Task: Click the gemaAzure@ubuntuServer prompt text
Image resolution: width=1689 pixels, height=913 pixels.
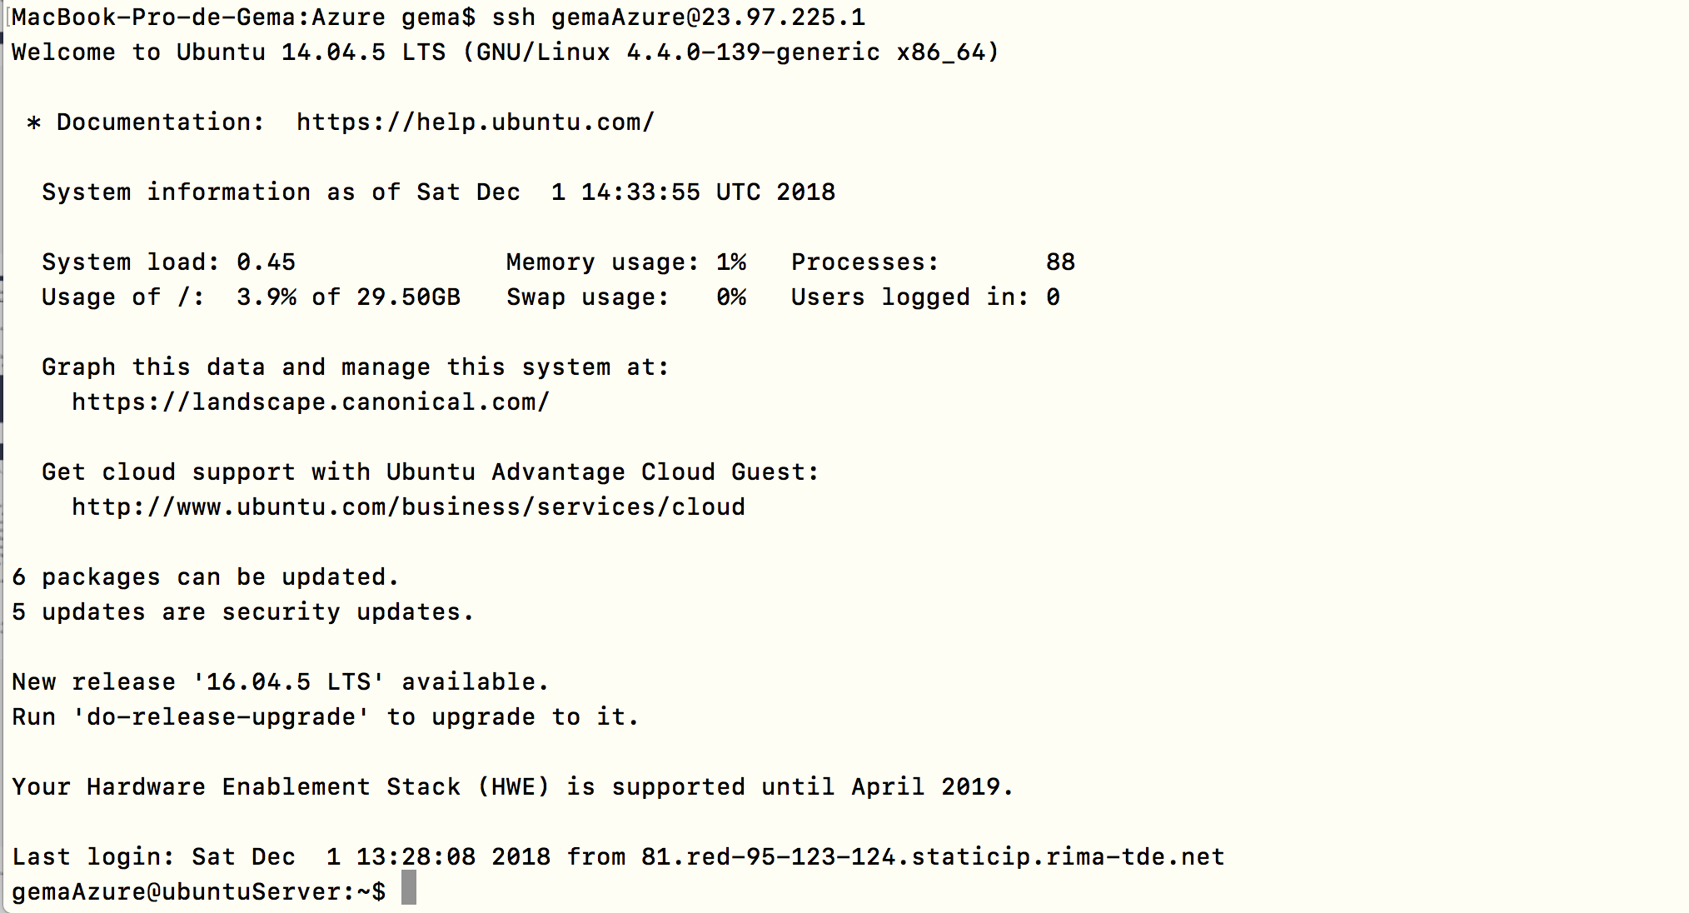Action: [199, 892]
